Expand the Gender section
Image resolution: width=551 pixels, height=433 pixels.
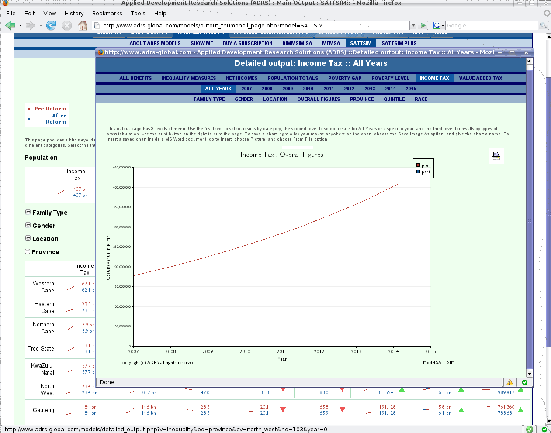pos(28,225)
